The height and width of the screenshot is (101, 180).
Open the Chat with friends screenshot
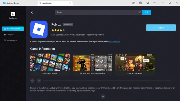tap(135, 65)
